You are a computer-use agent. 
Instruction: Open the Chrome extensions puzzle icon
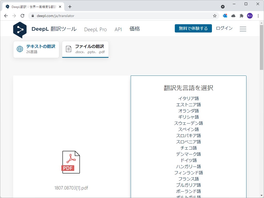pos(241,15)
